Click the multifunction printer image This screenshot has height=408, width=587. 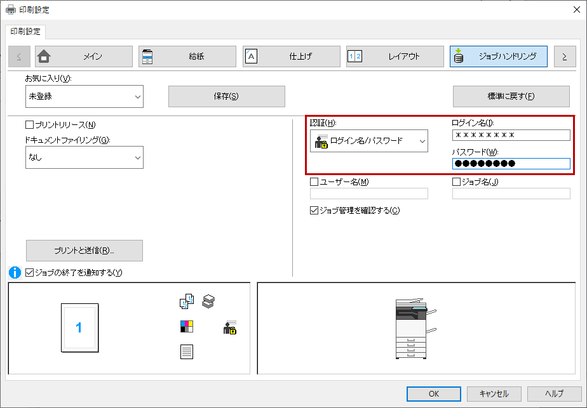pos(416,329)
